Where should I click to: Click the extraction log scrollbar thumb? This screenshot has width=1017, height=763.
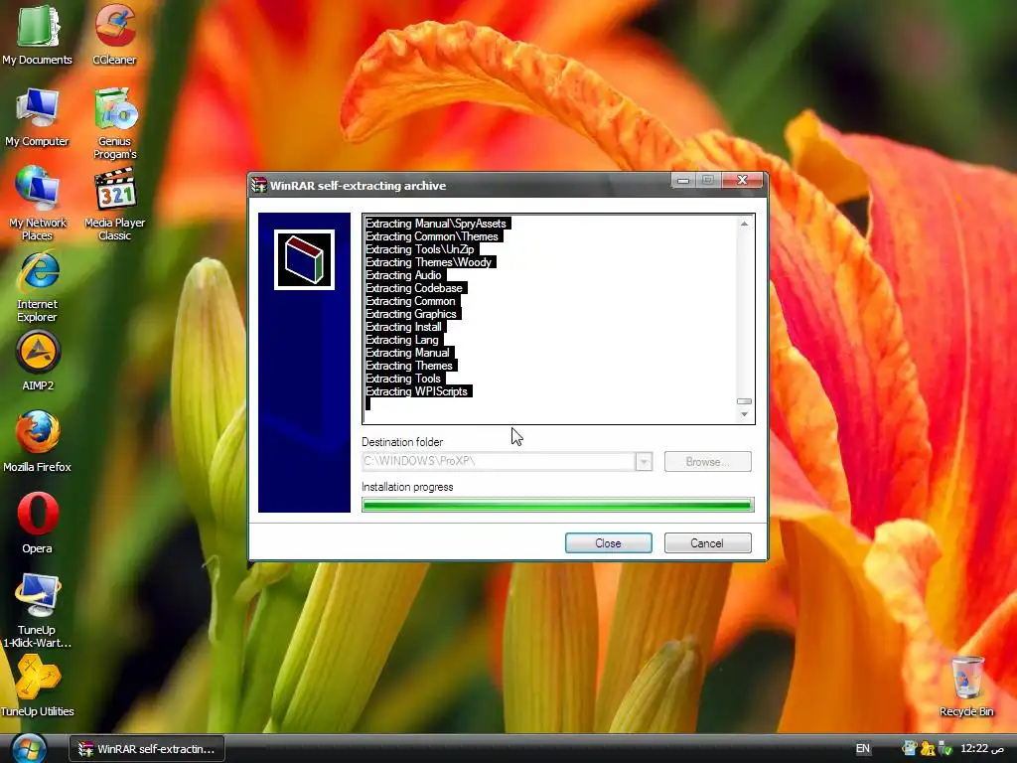click(744, 401)
